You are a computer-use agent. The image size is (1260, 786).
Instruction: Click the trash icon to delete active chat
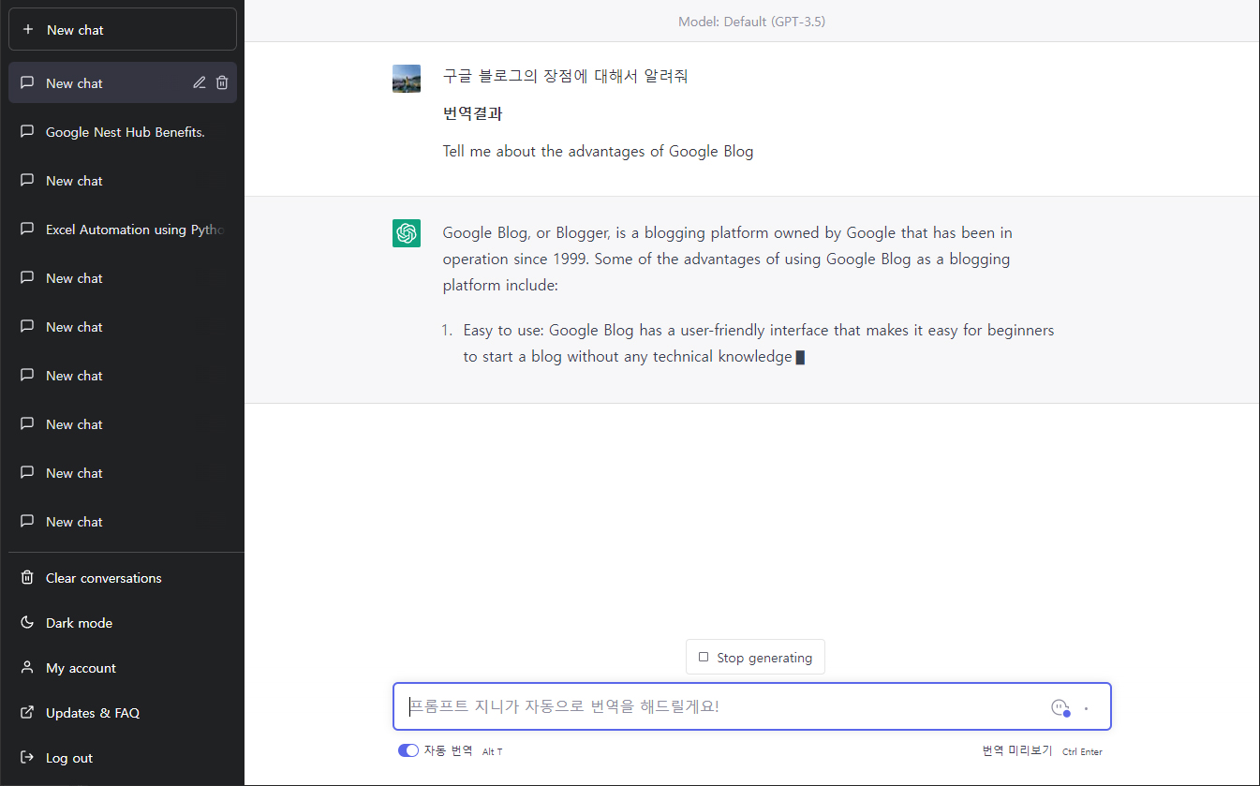(222, 82)
